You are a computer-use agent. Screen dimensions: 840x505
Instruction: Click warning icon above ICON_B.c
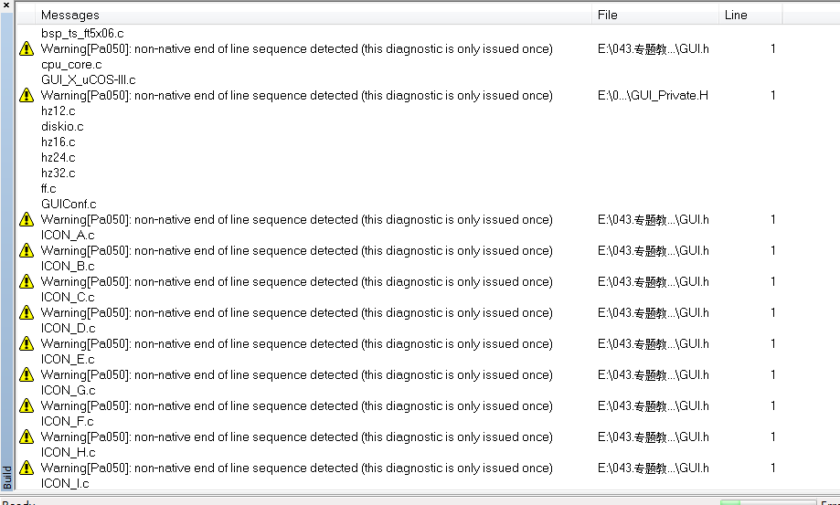coord(27,250)
